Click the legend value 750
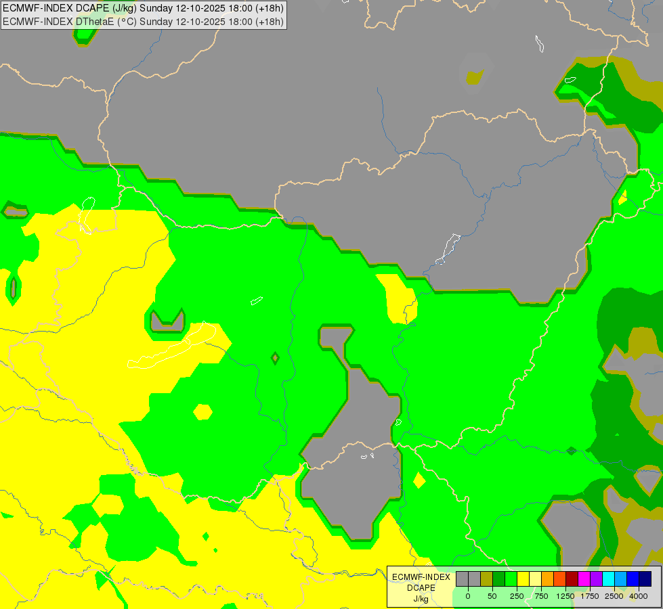This screenshot has width=663, height=609. click(541, 596)
